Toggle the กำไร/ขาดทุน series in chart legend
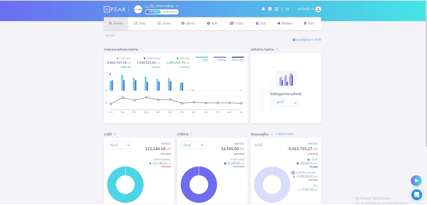 tap(238, 59)
